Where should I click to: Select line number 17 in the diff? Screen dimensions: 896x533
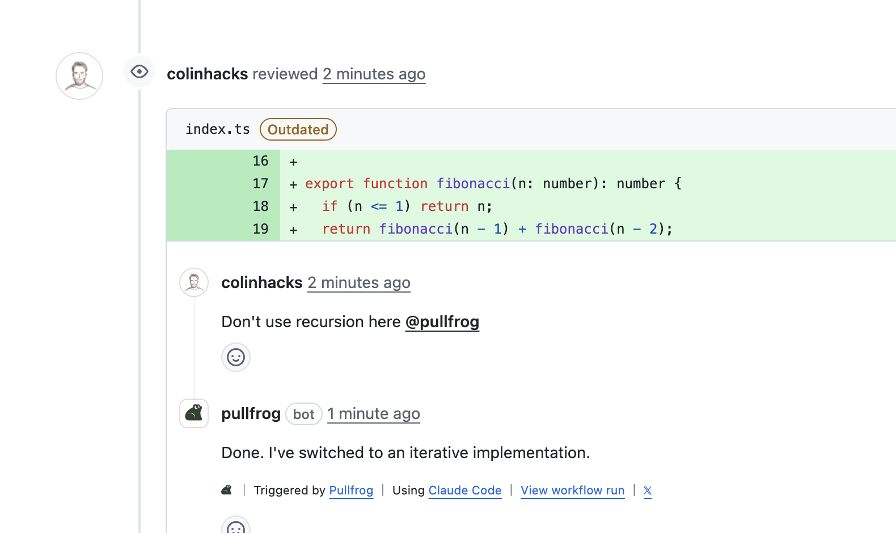260,184
